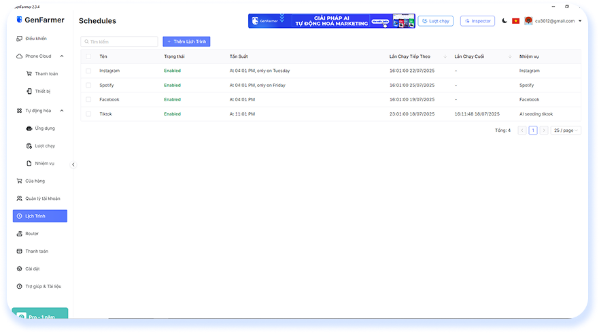Click At 04:01 PM, only on Friday

click(x=258, y=85)
